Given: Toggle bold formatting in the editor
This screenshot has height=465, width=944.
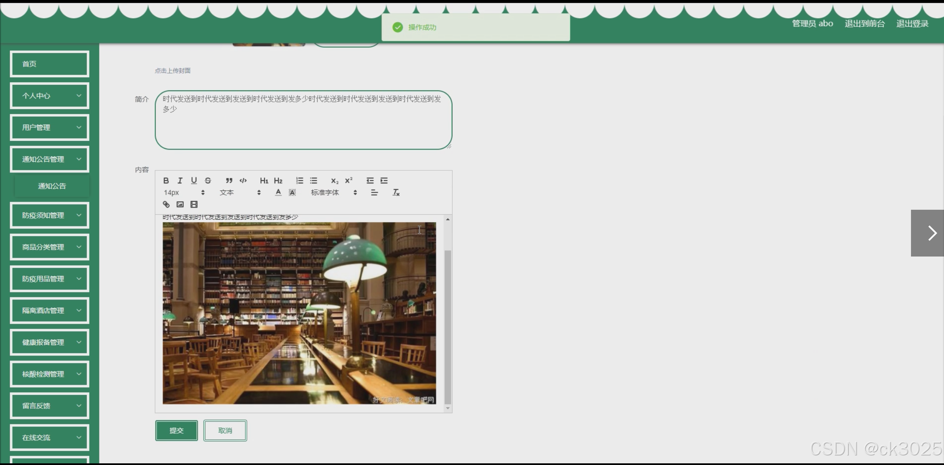Looking at the screenshot, I should (166, 180).
